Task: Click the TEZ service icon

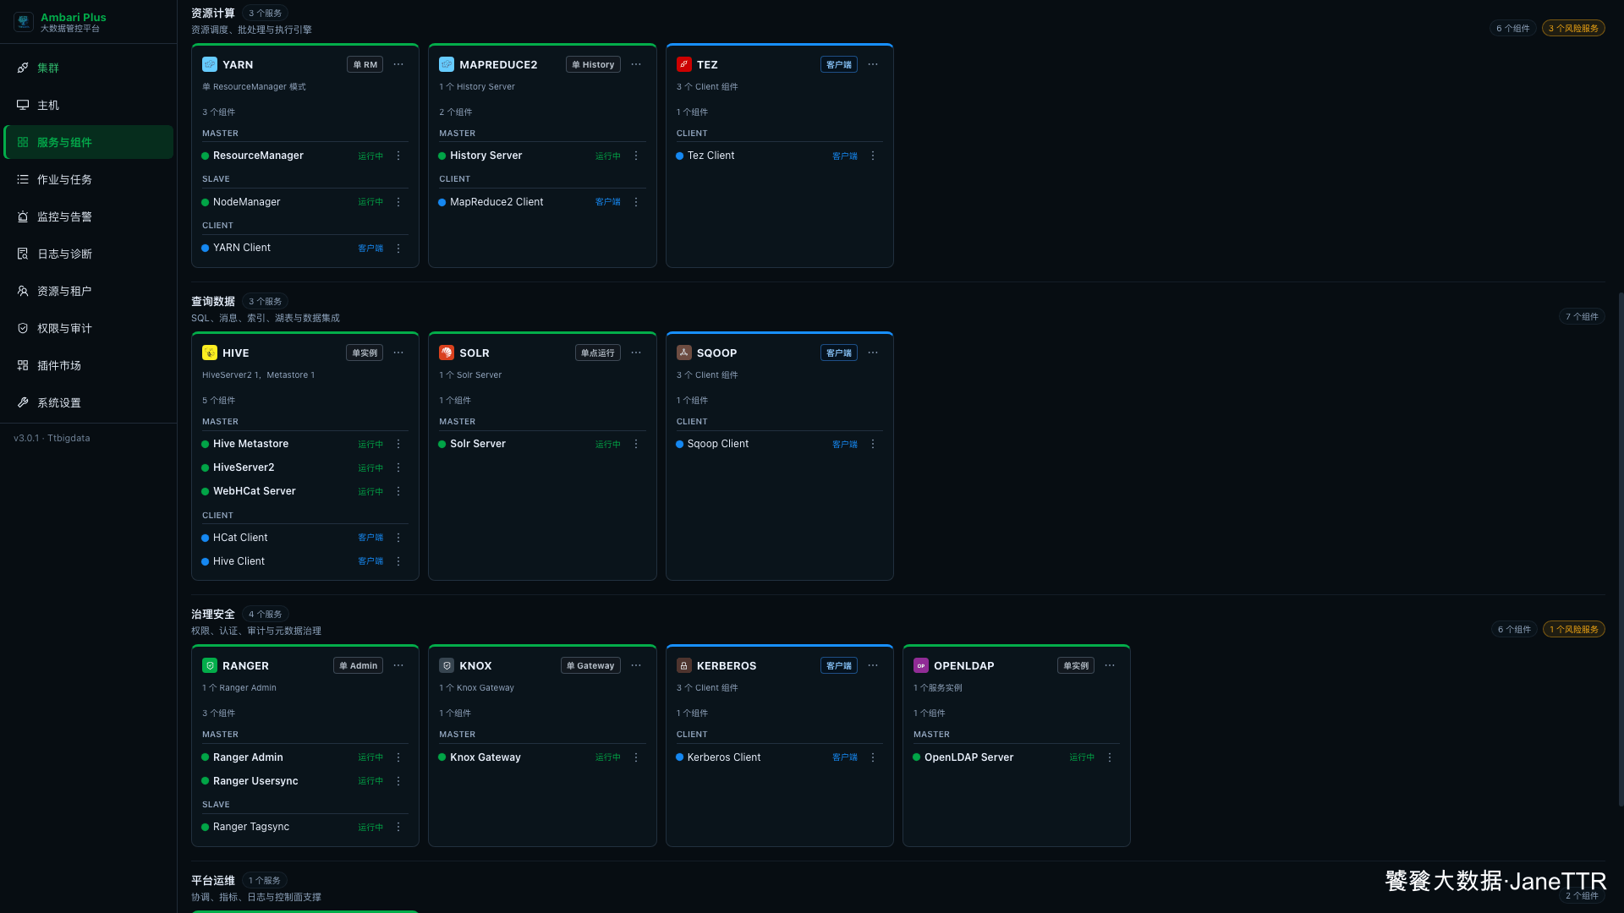Action: tap(684, 64)
